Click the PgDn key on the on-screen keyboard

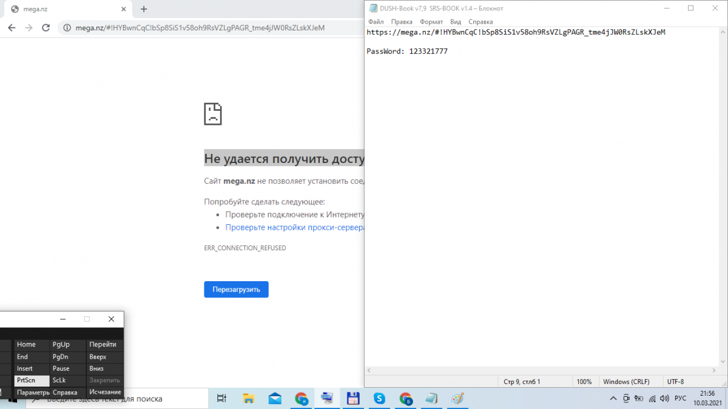pos(67,356)
